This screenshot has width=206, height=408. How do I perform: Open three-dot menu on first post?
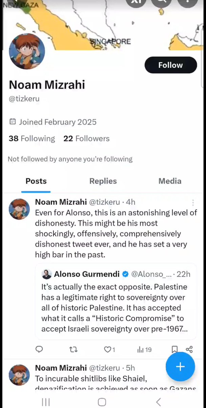(x=193, y=203)
